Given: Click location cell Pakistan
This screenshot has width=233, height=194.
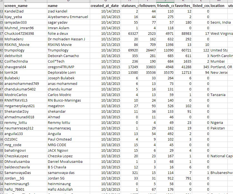Looking at the screenshot, I should [x=219, y=128].
